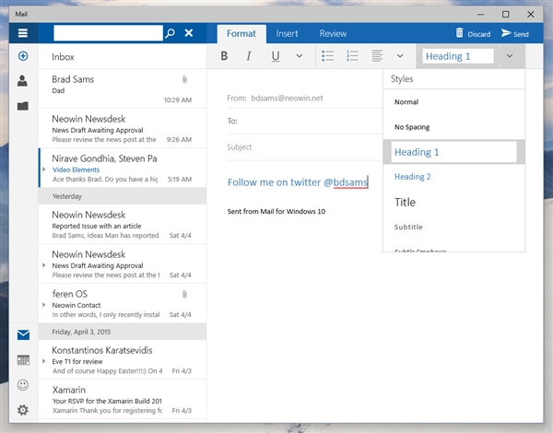
Task: Switch to the calendar app icon
Action: pyautogui.click(x=23, y=360)
